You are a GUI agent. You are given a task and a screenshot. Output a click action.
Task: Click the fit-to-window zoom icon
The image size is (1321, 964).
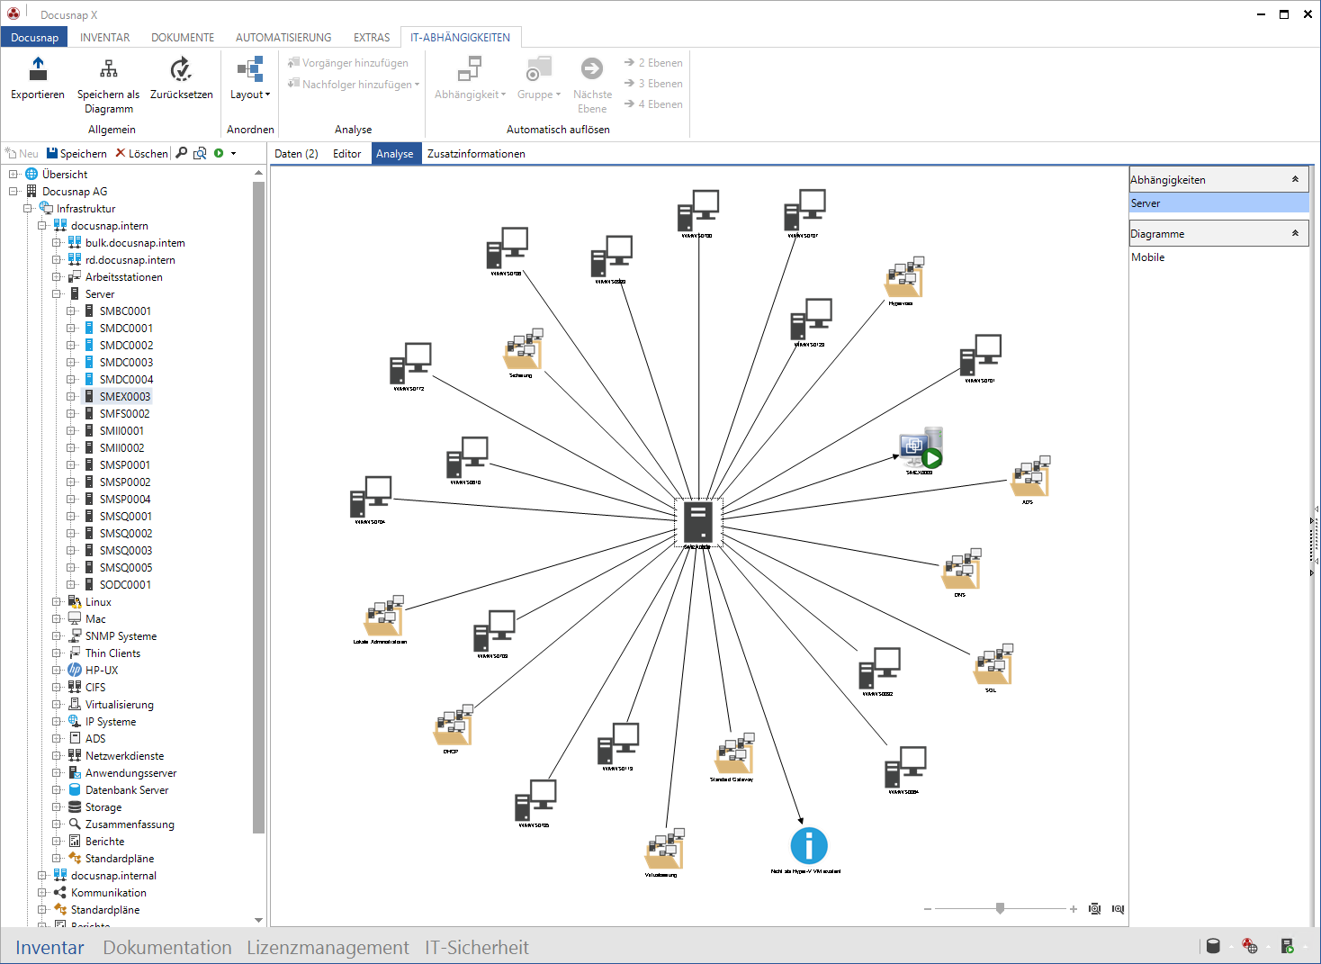tap(1094, 909)
